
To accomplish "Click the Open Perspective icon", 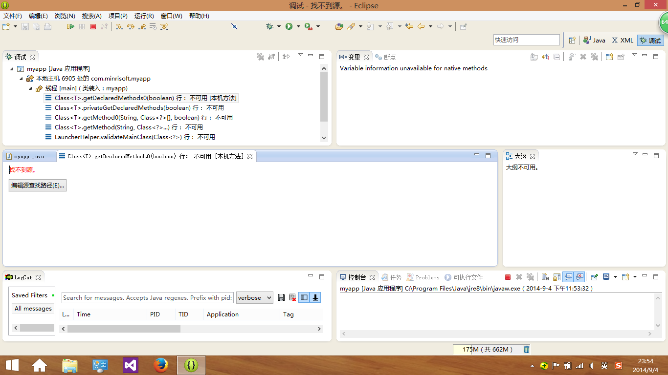I will pyautogui.click(x=572, y=41).
